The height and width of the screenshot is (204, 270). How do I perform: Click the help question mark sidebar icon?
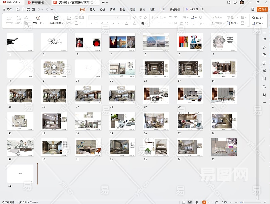pos(264,87)
